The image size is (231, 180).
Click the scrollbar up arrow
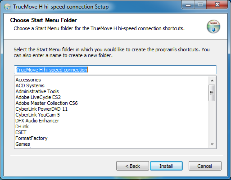[x=212, y=81]
